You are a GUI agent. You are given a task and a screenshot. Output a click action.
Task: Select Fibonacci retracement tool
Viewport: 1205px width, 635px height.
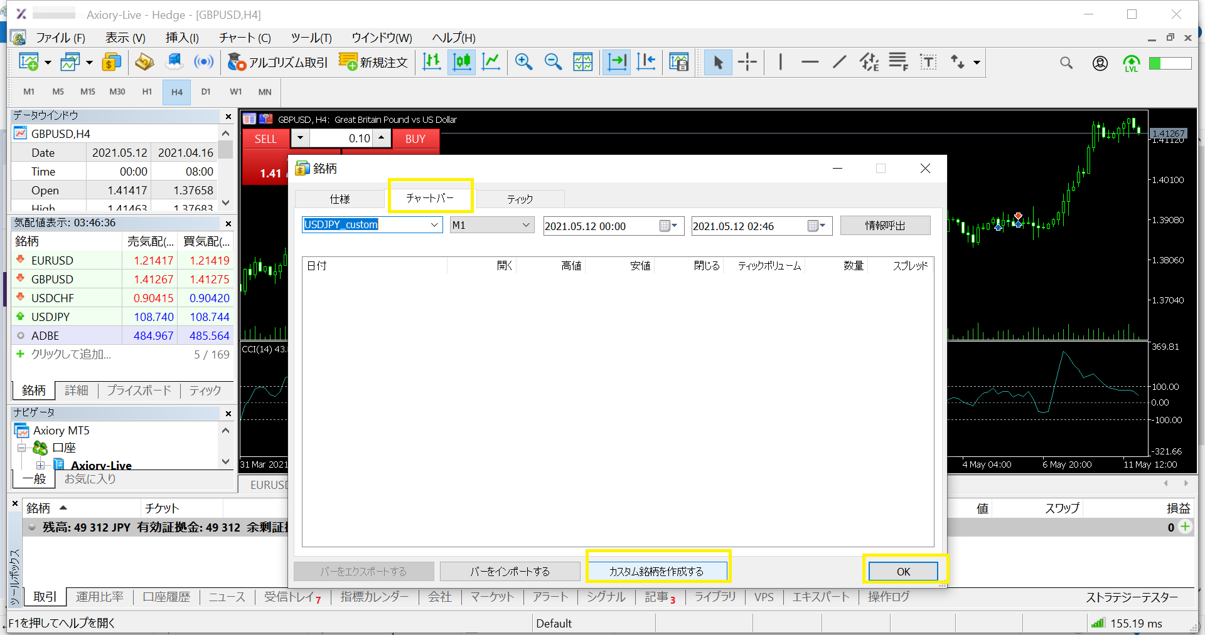point(899,62)
